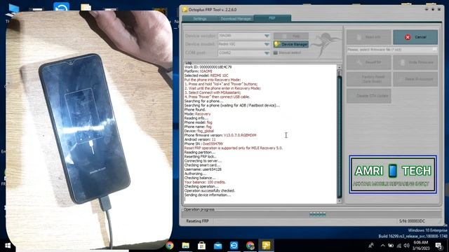Click the 'Mode: Recovery' log line
Screen dimensions: 449x252
197,113
